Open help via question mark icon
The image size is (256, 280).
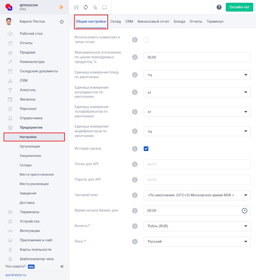click(219, 7)
